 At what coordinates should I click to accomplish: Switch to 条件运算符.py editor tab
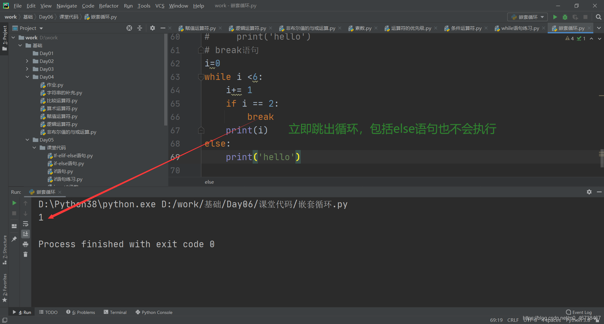[x=466, y=28]
